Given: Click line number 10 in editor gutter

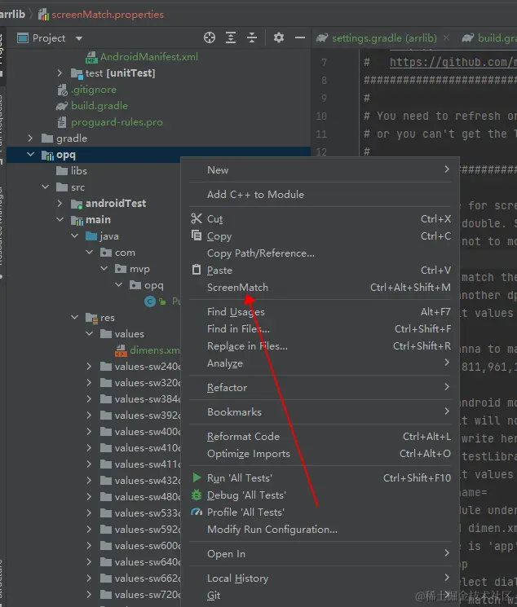Looking at the screenshot, I should pyautogui.click(x=321, y=117).
